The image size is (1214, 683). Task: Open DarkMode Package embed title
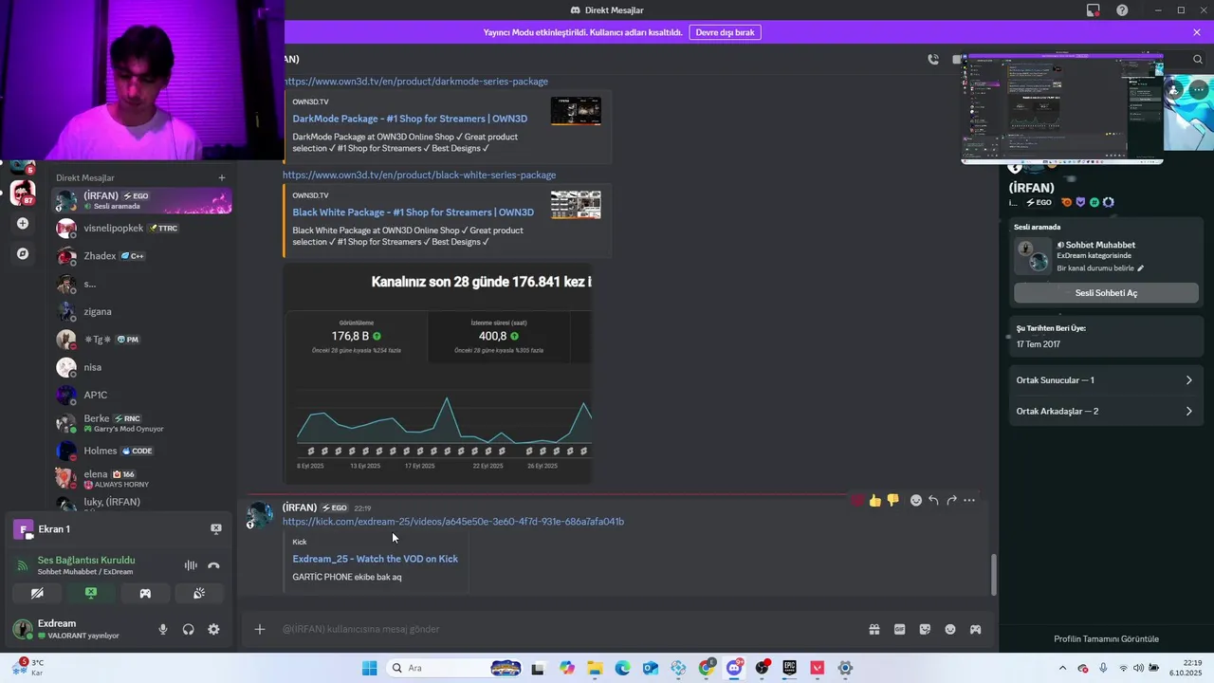click(410, 119)
